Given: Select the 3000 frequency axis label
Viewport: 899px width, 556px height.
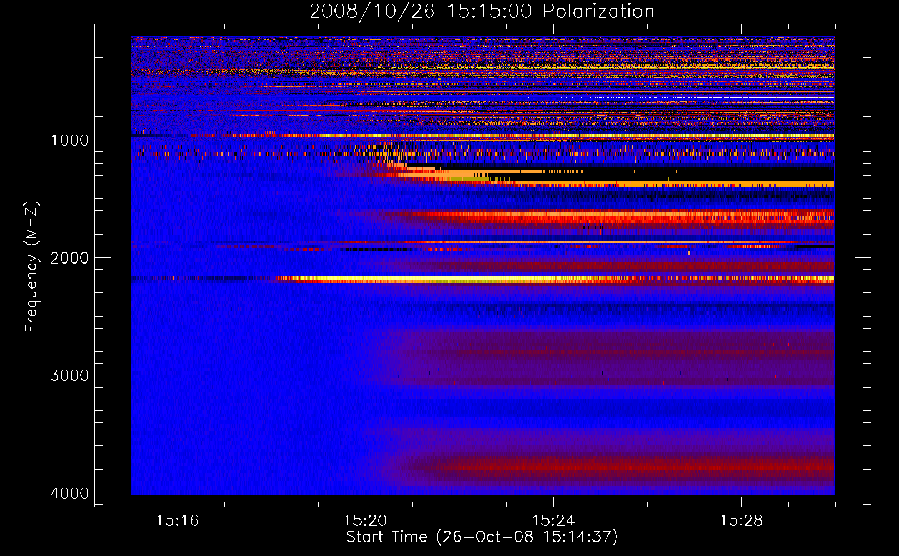Looking at the screenshot, I should coord(69,375).
